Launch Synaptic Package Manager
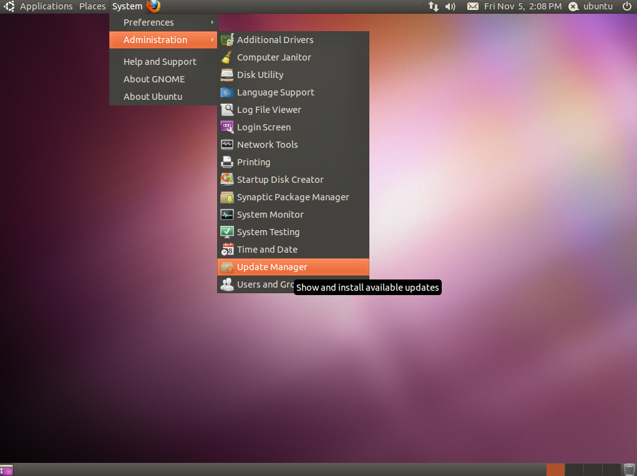 tap(293, 197)
